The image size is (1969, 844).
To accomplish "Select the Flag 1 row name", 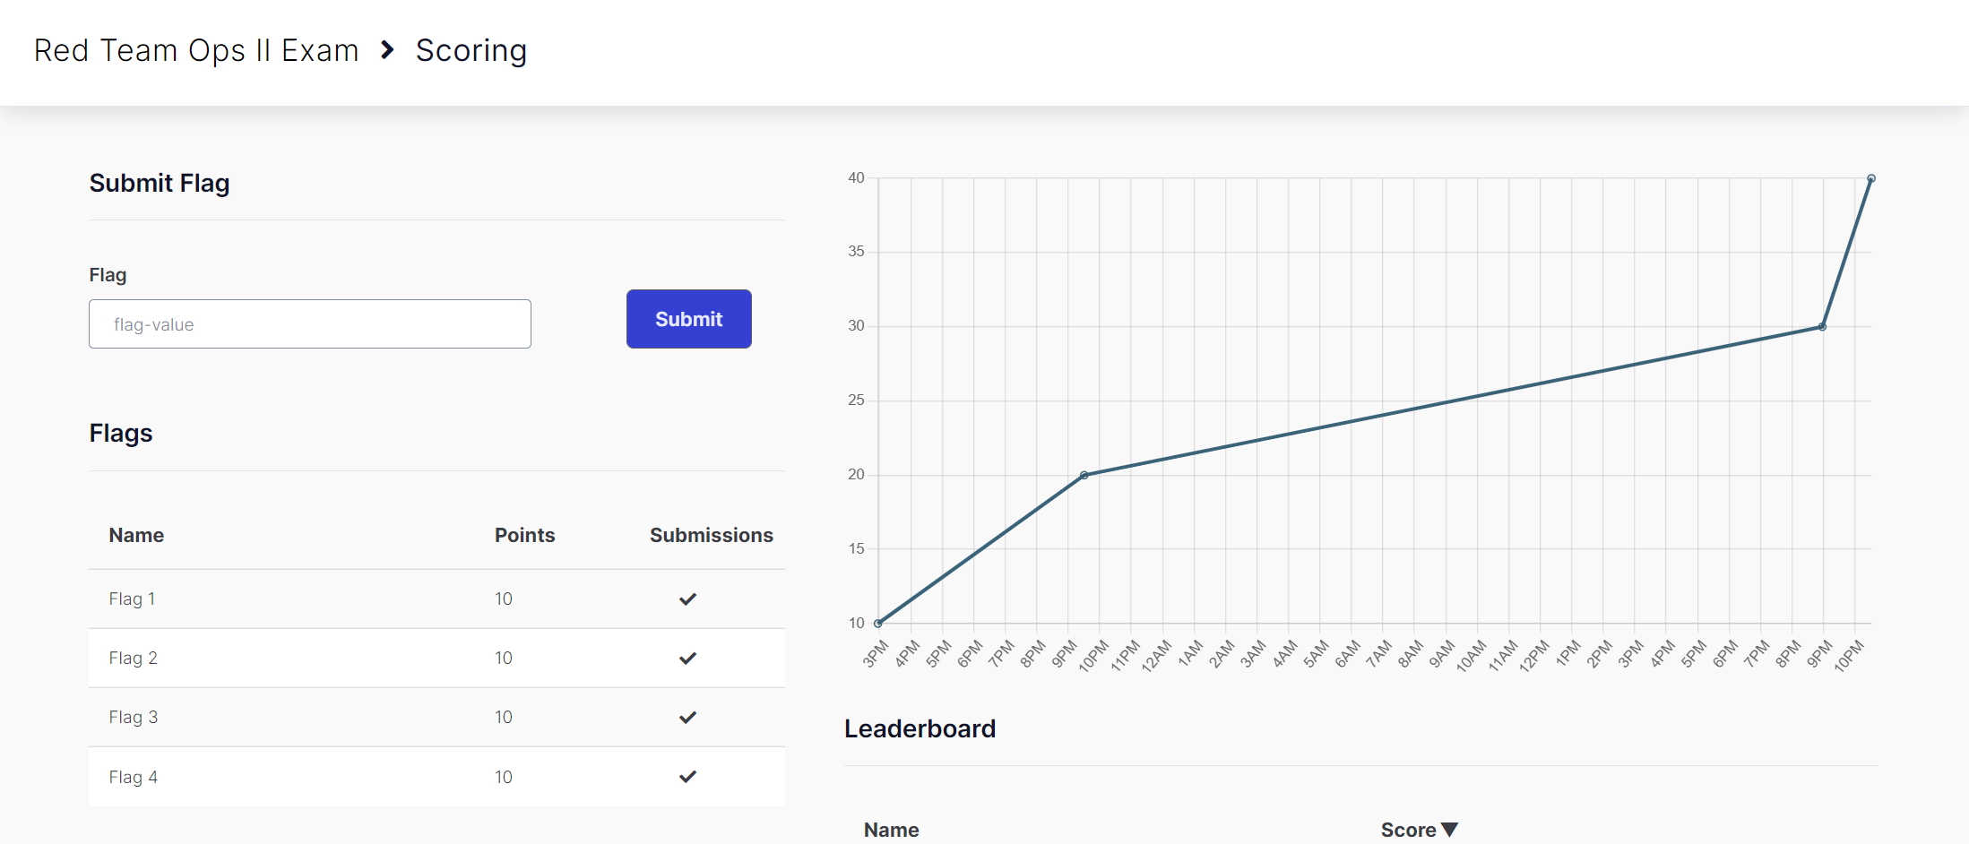I will pyautogui.click(x=132, y=599).
